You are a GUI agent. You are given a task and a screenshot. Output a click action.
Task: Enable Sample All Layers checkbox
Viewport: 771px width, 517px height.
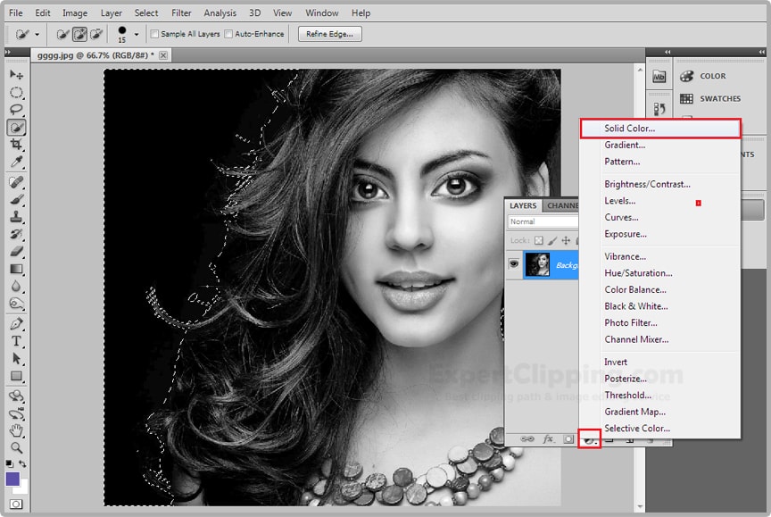[x=155, y=34]
